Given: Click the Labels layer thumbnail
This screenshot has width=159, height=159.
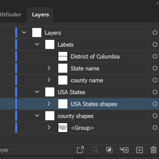Looking at the screenshot, I should 50,45.
